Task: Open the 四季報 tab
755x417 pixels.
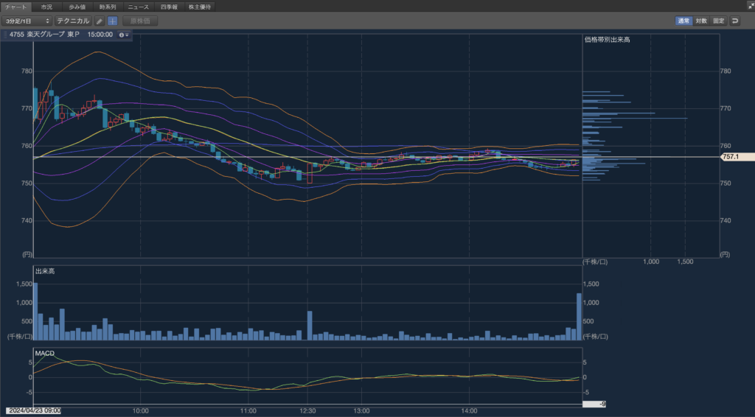Action: coord(169,7)
